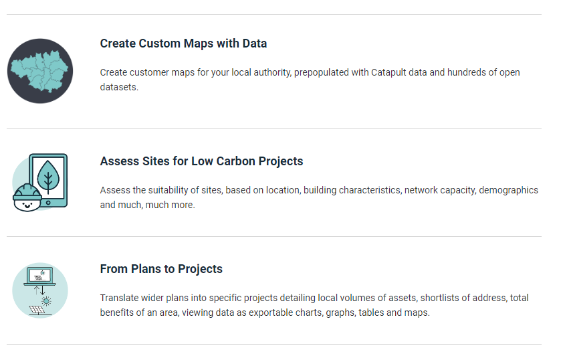The image size is (563, 360).
Task: Click the leaf symbol on the tablet screen
Action: pyautogui.click(x=47, y=177)
